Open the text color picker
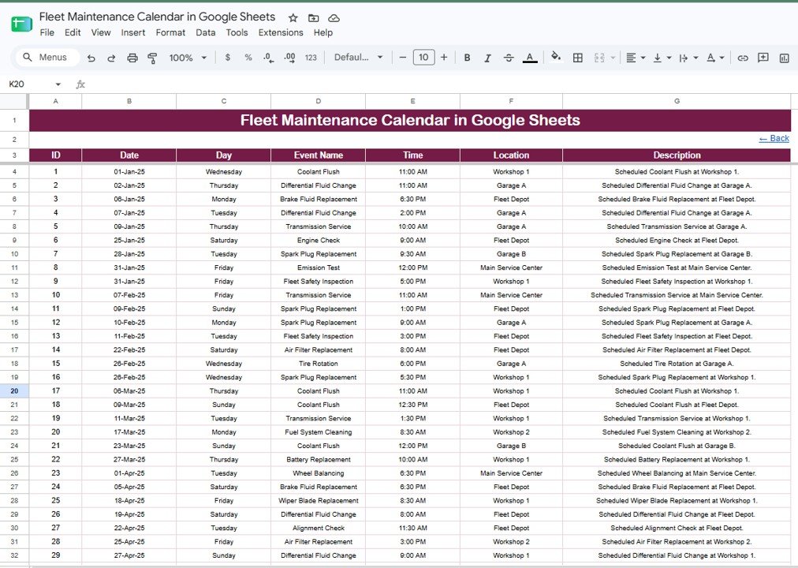 coord(530,58)
